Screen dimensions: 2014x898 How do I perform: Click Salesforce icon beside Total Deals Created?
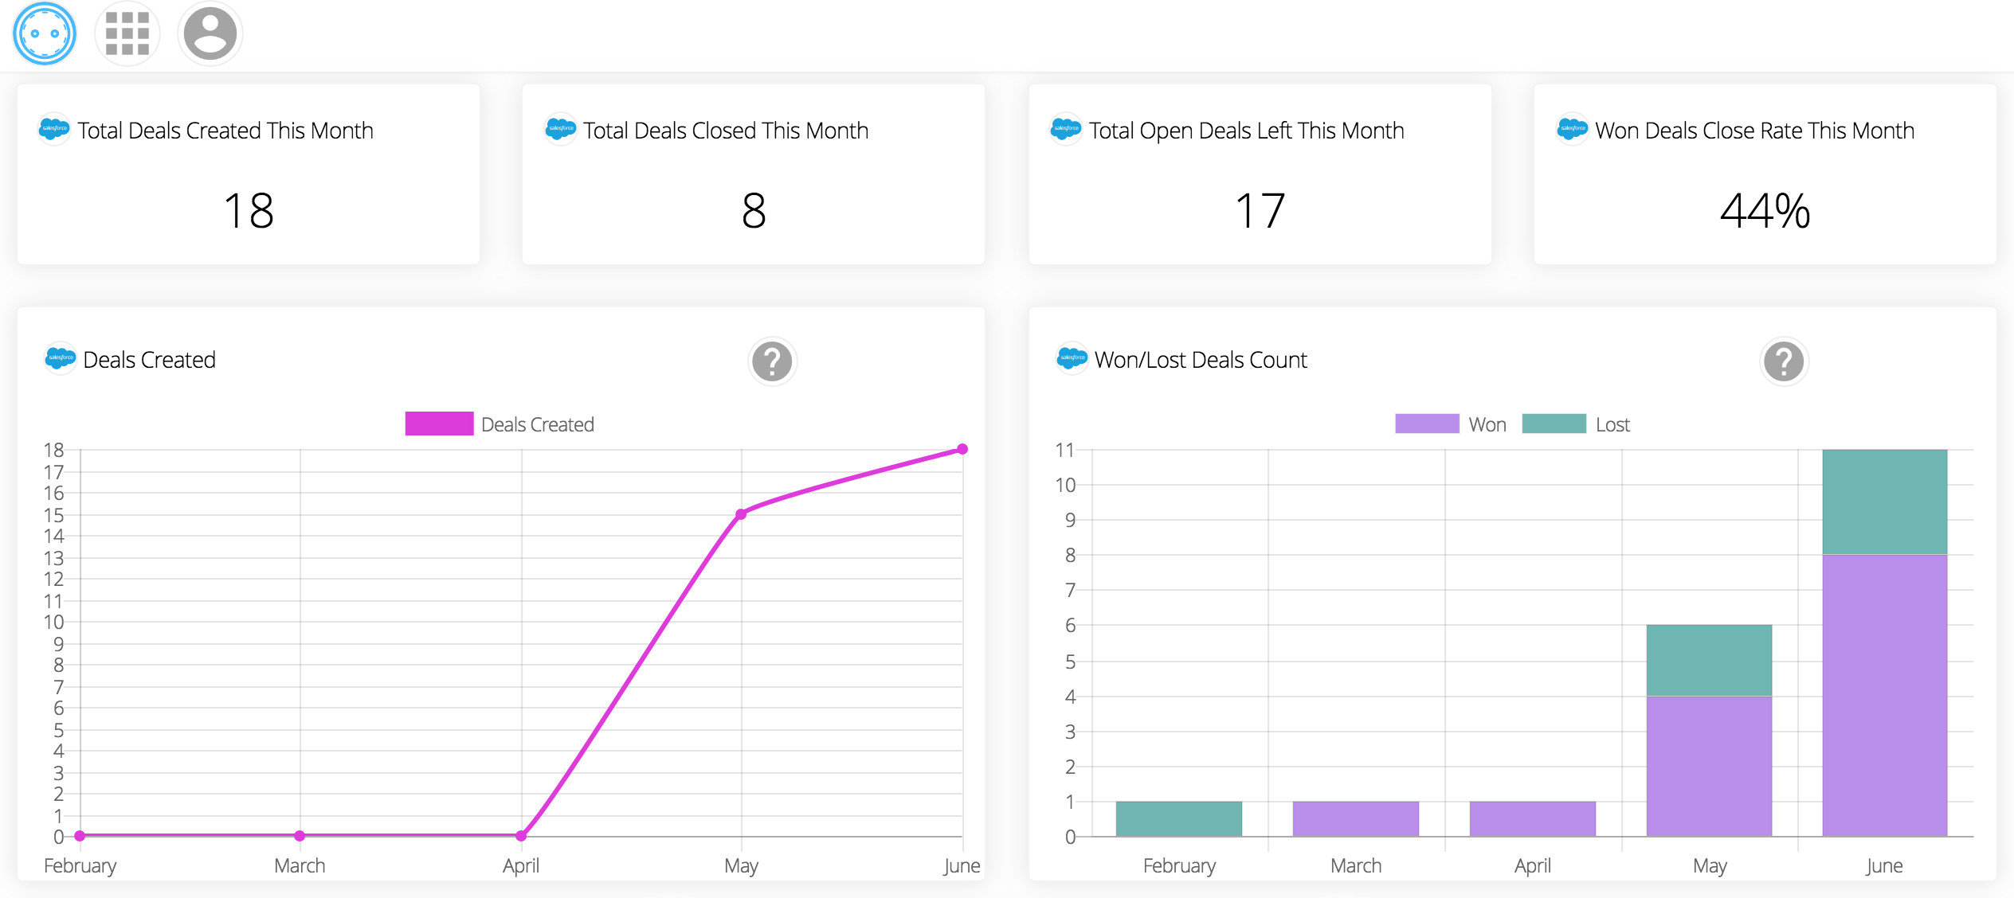coord(54,129)
